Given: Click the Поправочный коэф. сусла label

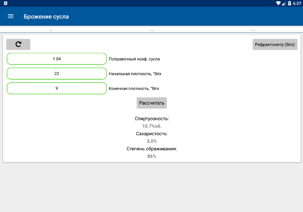Looking at the screenshot, I should pos(134,59).
